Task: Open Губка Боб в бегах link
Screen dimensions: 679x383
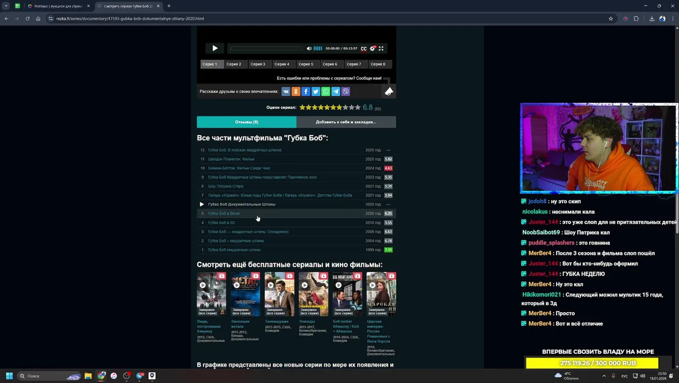Action: (x=224, y=213)
